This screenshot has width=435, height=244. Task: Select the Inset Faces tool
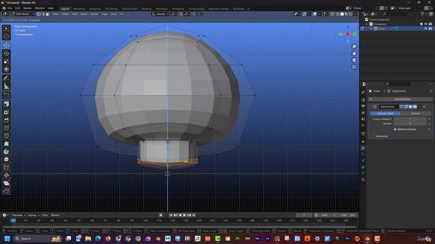click(x=6, y=112)
